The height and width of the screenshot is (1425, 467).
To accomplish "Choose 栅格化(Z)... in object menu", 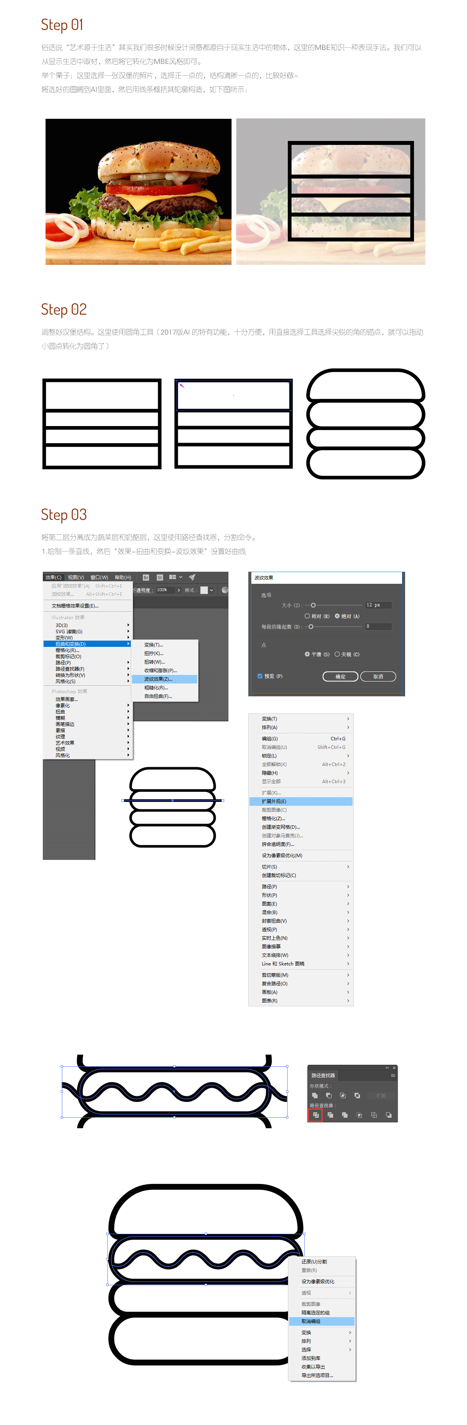I will [x=301, y=818].
